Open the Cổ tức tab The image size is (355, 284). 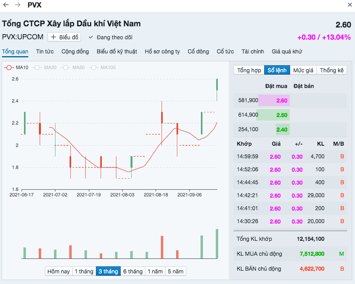click(225, 51)
